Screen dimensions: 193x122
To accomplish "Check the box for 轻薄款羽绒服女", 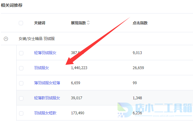I will [x=21, y=98].
